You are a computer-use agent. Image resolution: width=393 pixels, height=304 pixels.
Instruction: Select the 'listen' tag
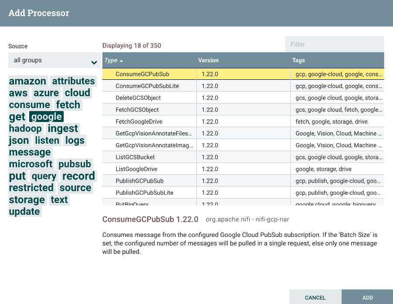[x=47, y=140]
